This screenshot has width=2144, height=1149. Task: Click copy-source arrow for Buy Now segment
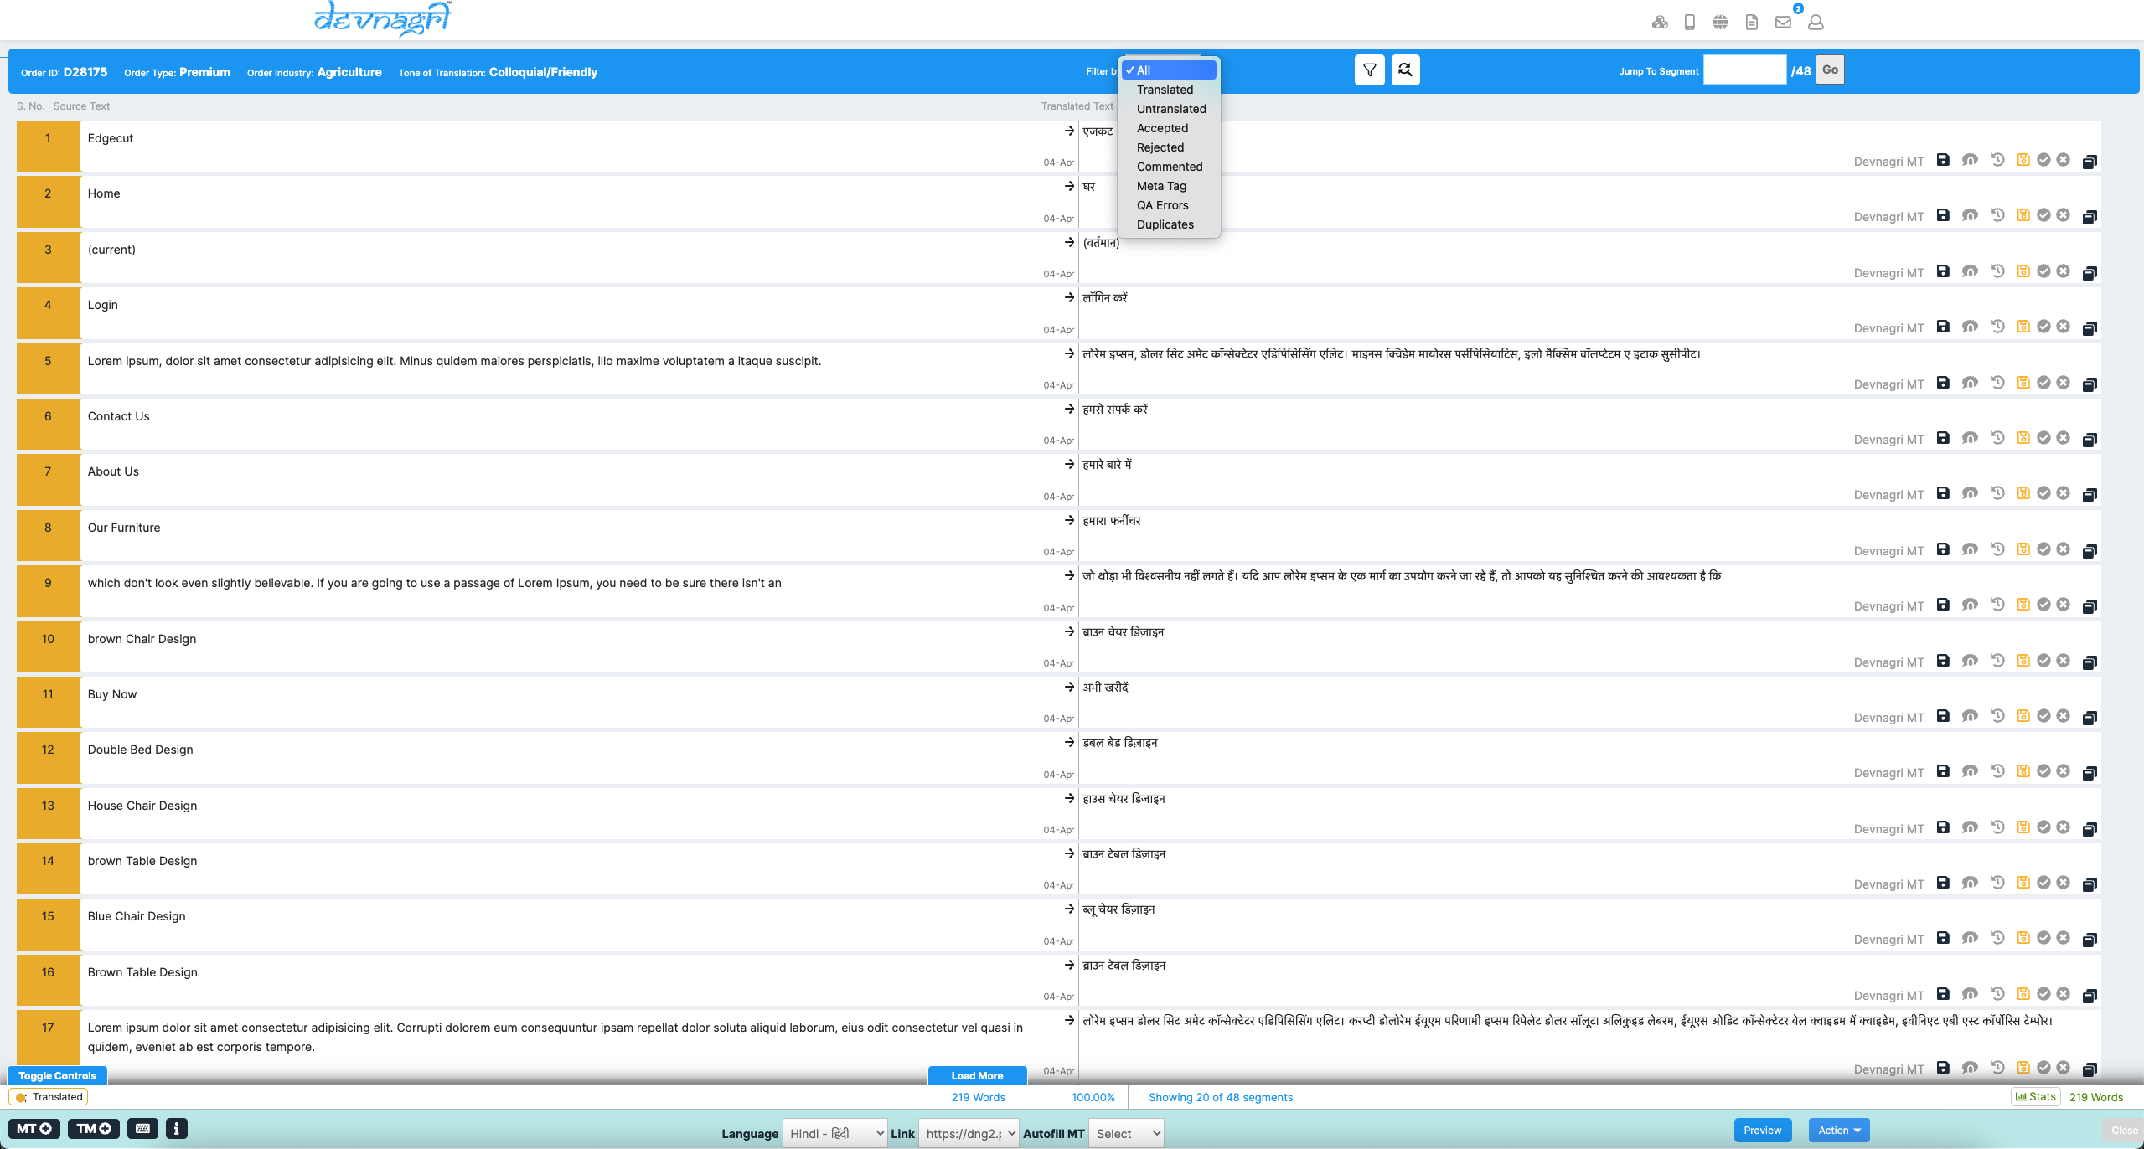pos(1069,687)
